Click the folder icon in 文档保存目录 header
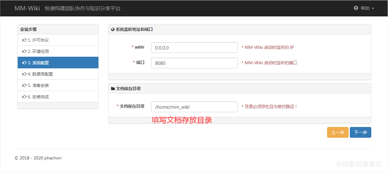 [113, 89]
